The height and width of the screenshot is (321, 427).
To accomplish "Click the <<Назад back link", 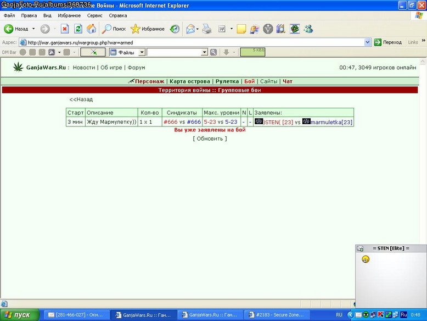I will pyautogui.click(x=81, y=99).
